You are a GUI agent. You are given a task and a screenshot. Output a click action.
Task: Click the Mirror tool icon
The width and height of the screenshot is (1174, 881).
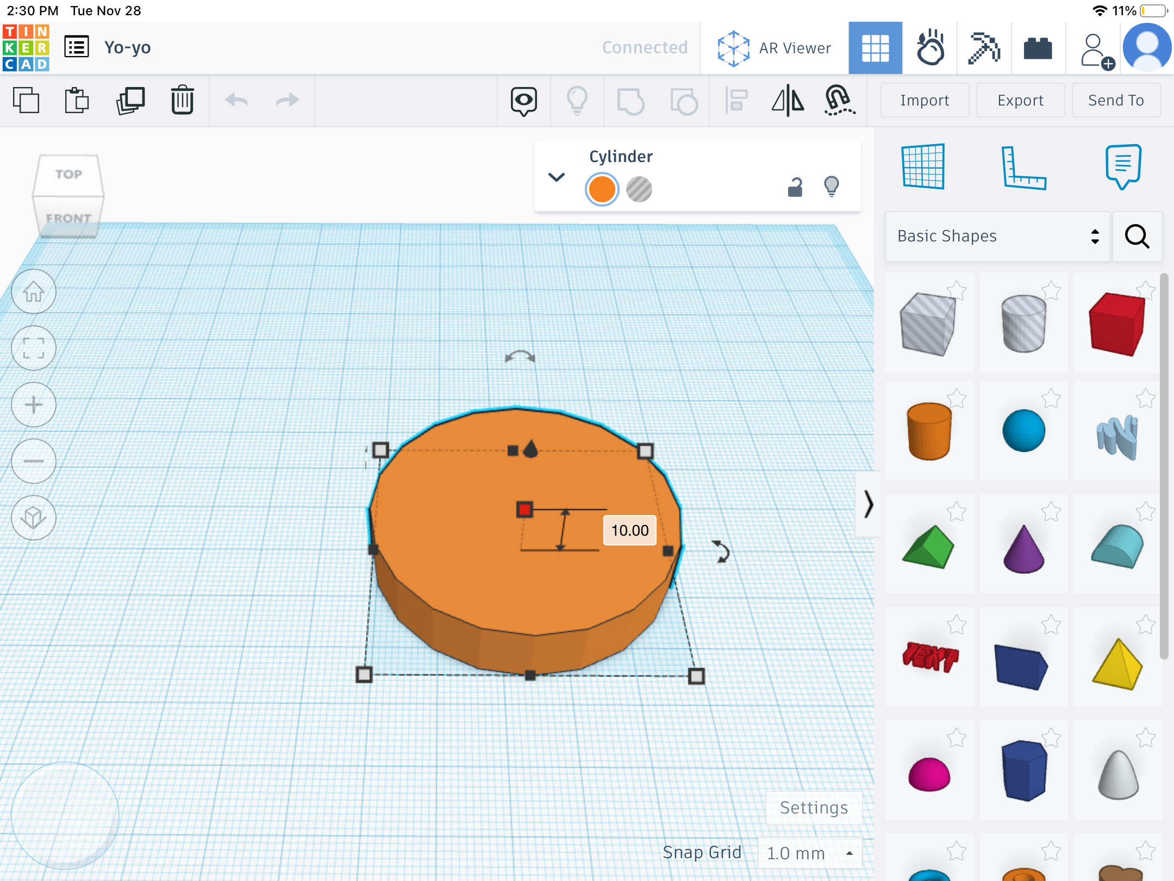tap(788, 101)
